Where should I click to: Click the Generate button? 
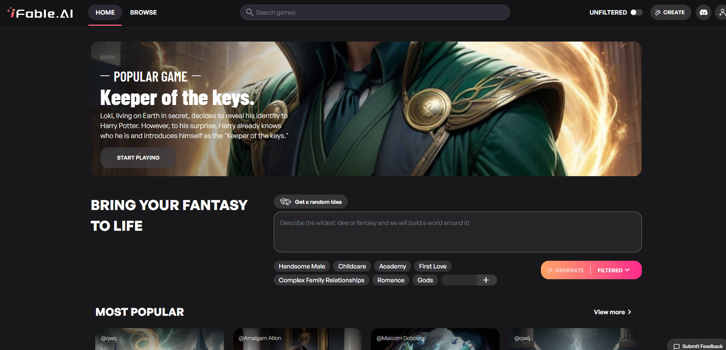566,270
